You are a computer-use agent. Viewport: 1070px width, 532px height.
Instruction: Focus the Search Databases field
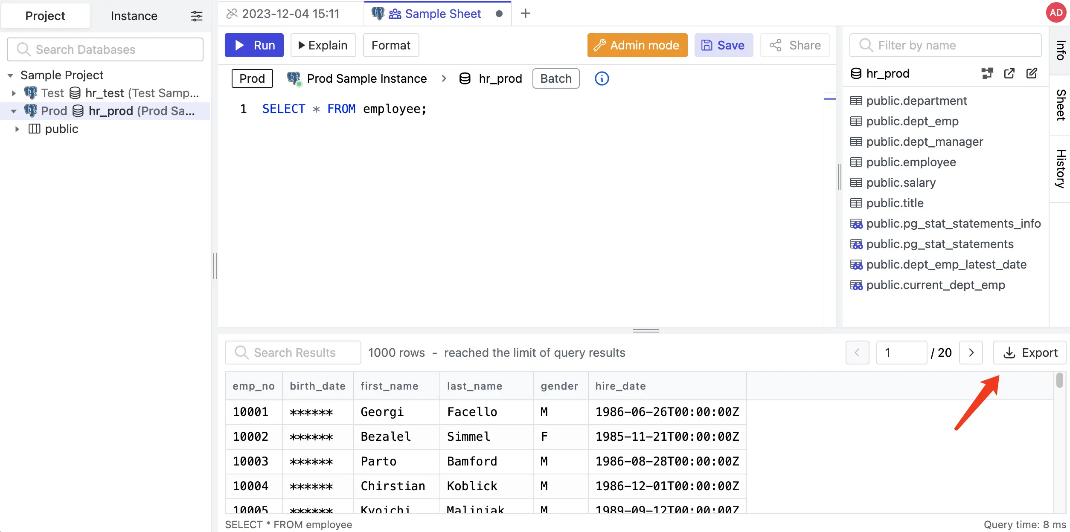coord(105,49)
